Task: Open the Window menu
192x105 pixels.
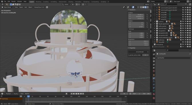Action: (19, 1)
